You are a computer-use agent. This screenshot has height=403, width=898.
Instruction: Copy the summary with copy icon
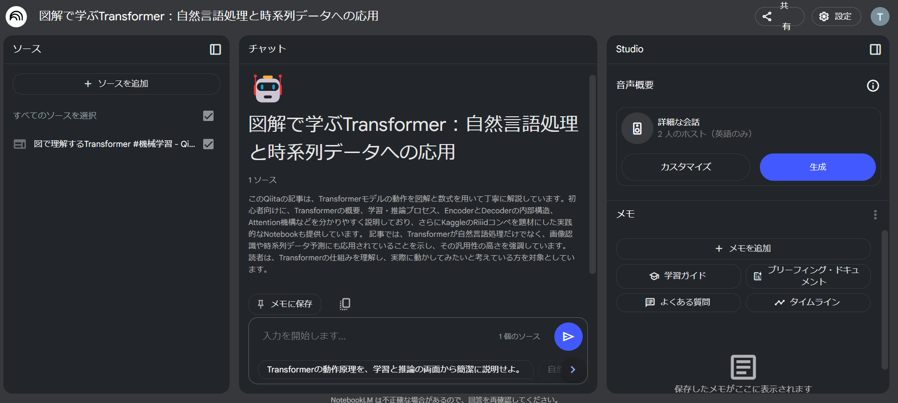pyautogui.click(x=345, y=304)
